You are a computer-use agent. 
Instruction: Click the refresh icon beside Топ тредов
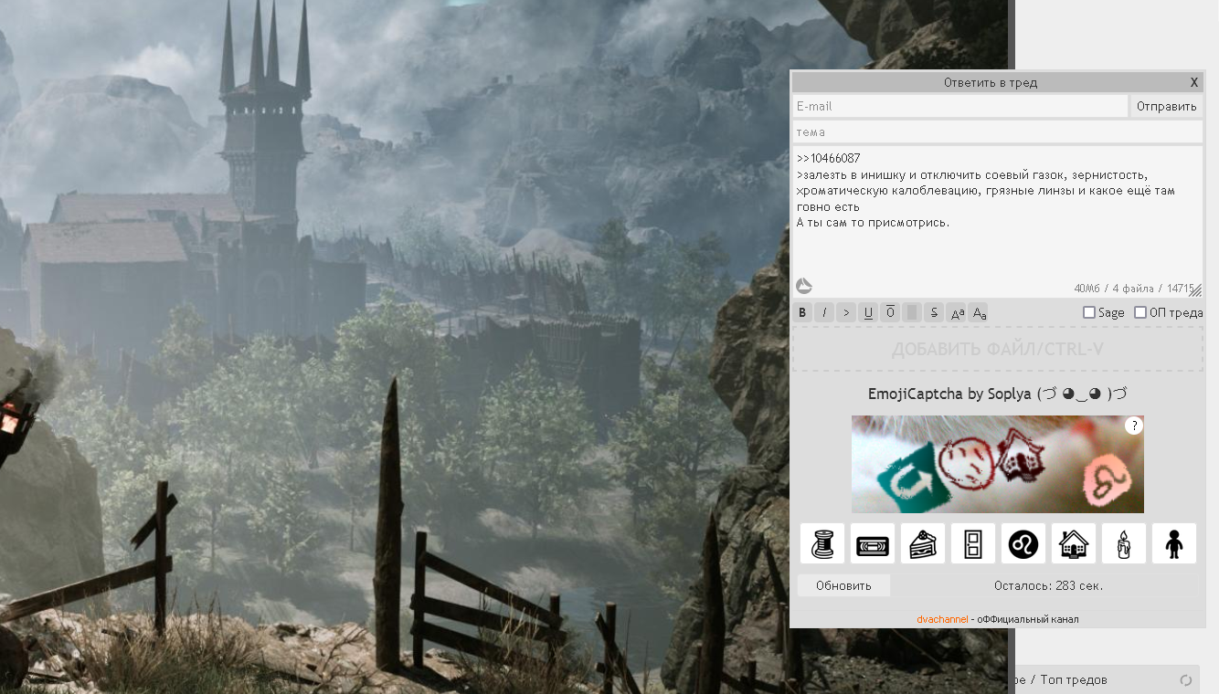(1186, 679)
